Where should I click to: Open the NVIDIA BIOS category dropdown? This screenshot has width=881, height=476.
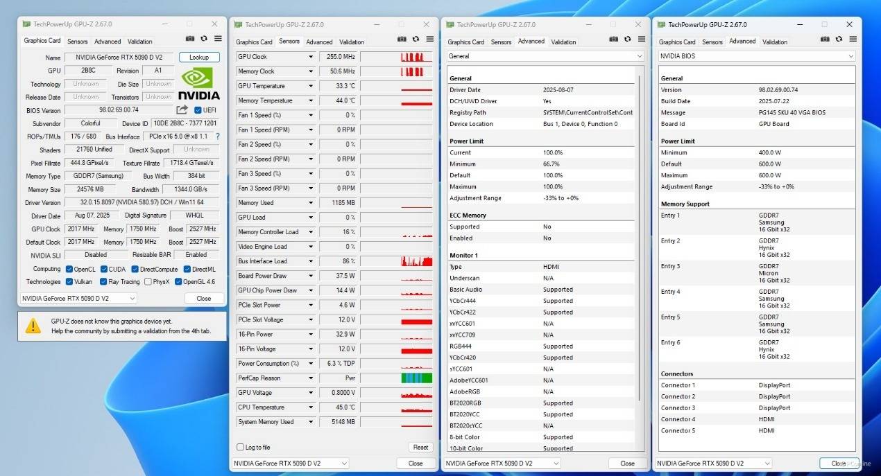[758, 56]
